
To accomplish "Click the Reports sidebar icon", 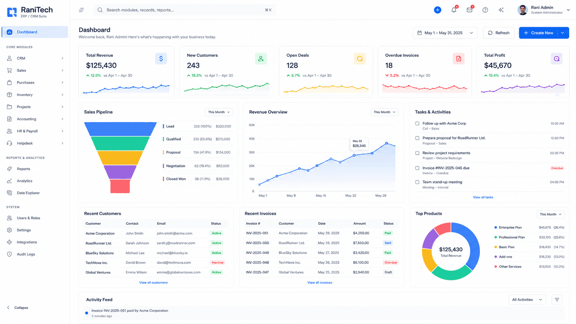I will coord(10,169).
